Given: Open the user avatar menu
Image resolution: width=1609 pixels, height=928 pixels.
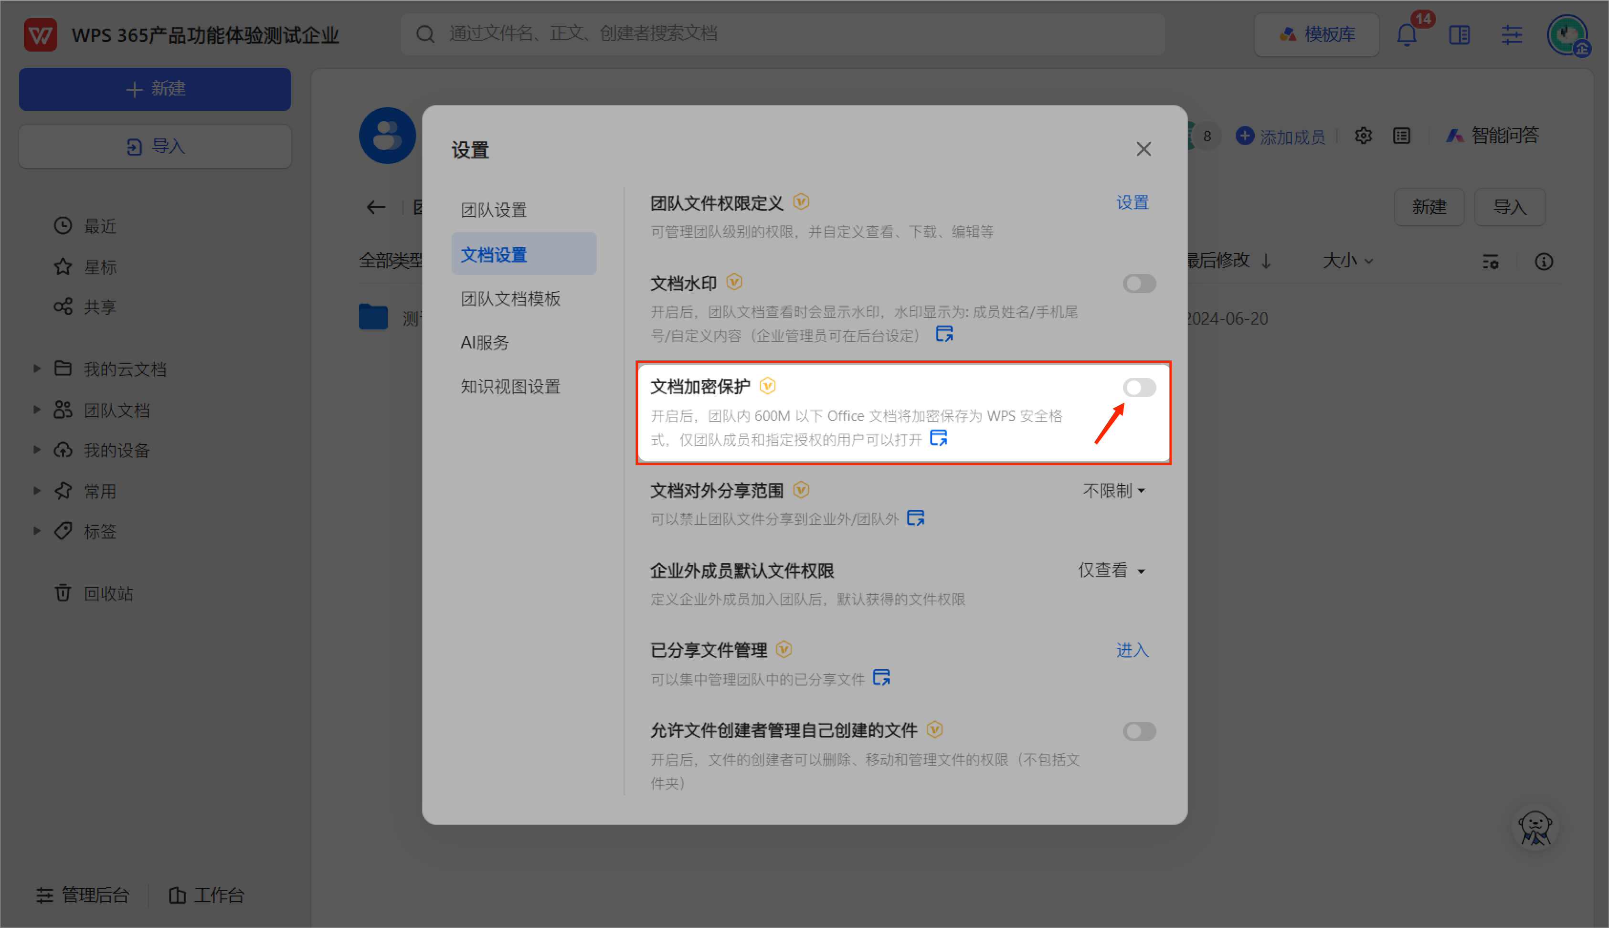Looking at the screenshot, I should click(1567, 35).
